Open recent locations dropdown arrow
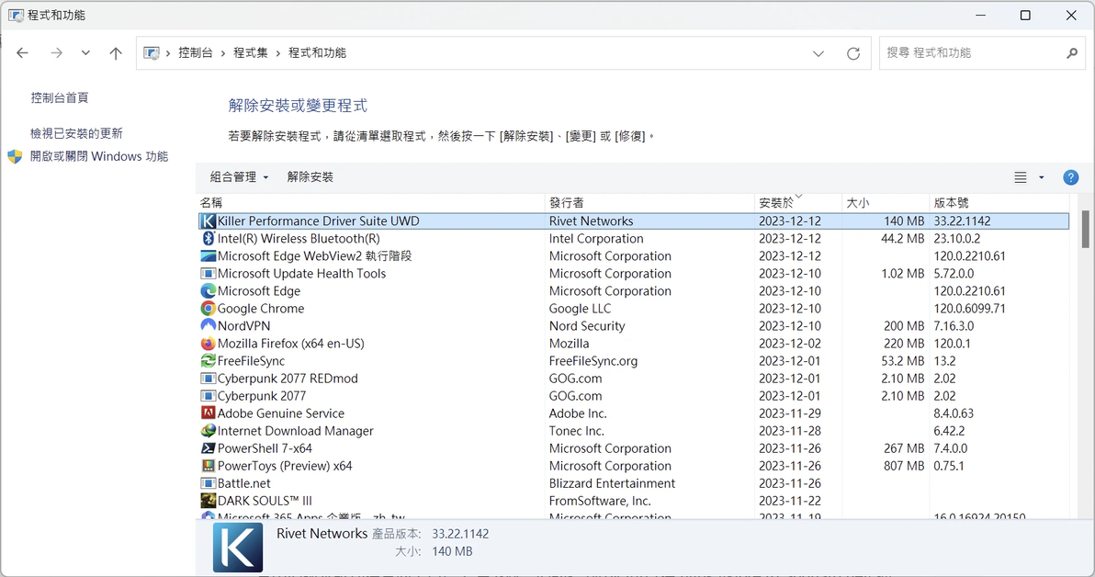The image size is (1095, 577). coord(85,53)
